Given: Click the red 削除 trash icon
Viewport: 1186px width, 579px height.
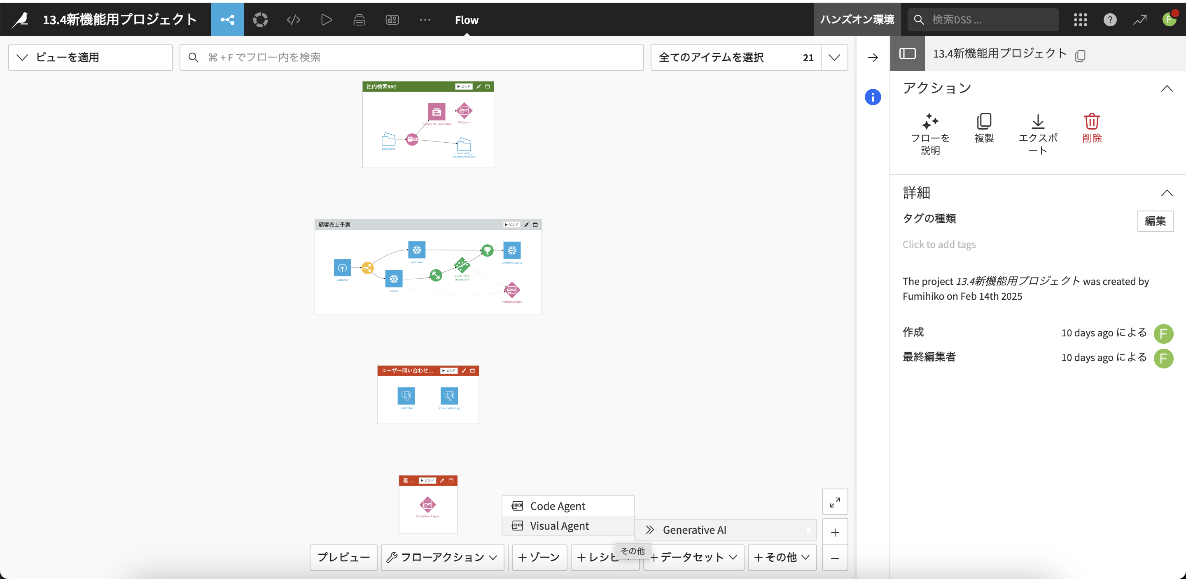Looking at the screenshot, I should pyautogui.click(x=1091, y=121).
